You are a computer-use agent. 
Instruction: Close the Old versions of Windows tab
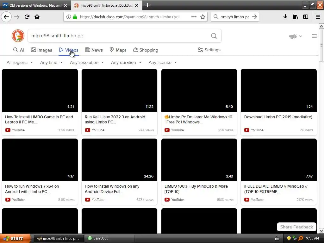(65, 5)
